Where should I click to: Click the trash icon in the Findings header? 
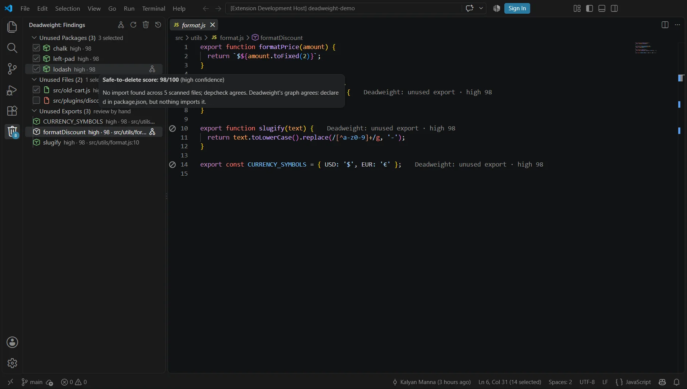click(x=146, y=25)
